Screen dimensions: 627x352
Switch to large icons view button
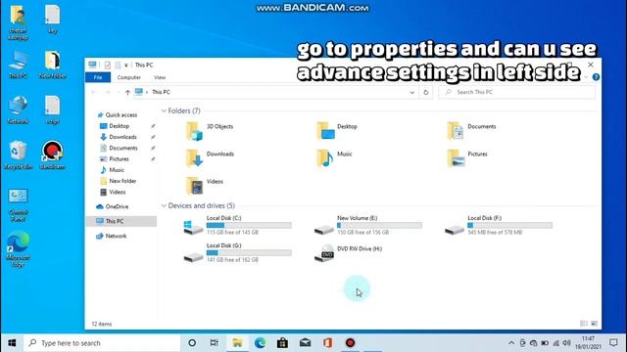click(595, 324)
